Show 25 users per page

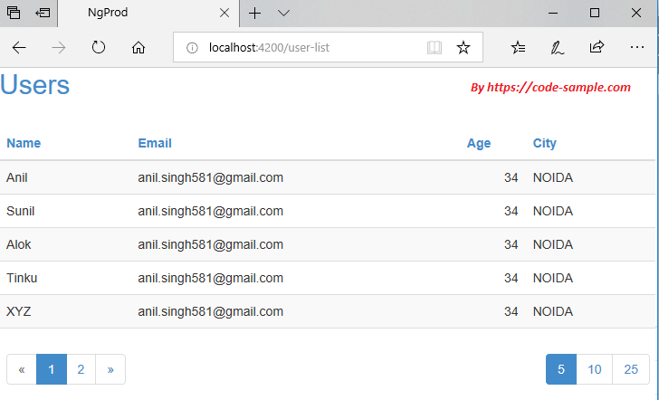click(x=631, y=369)
